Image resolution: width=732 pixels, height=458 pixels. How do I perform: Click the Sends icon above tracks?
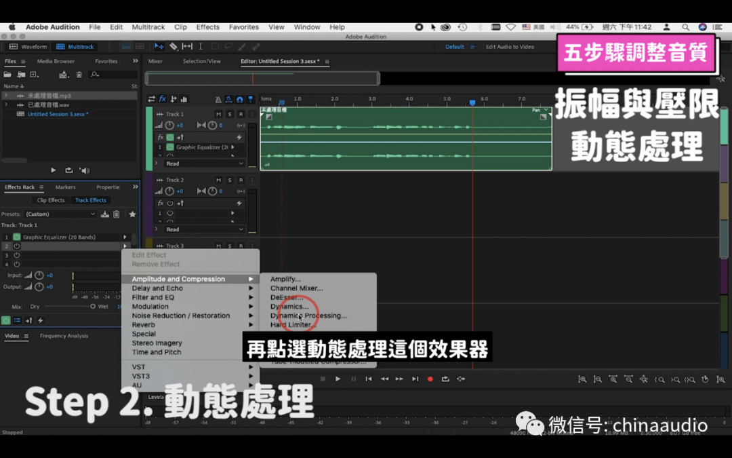tap(174, 99)
